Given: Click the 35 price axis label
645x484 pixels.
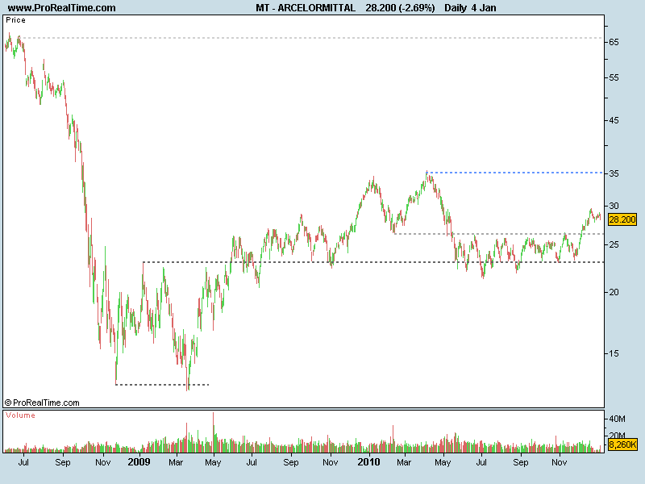Looking at the screenshot, I should 614,173.
